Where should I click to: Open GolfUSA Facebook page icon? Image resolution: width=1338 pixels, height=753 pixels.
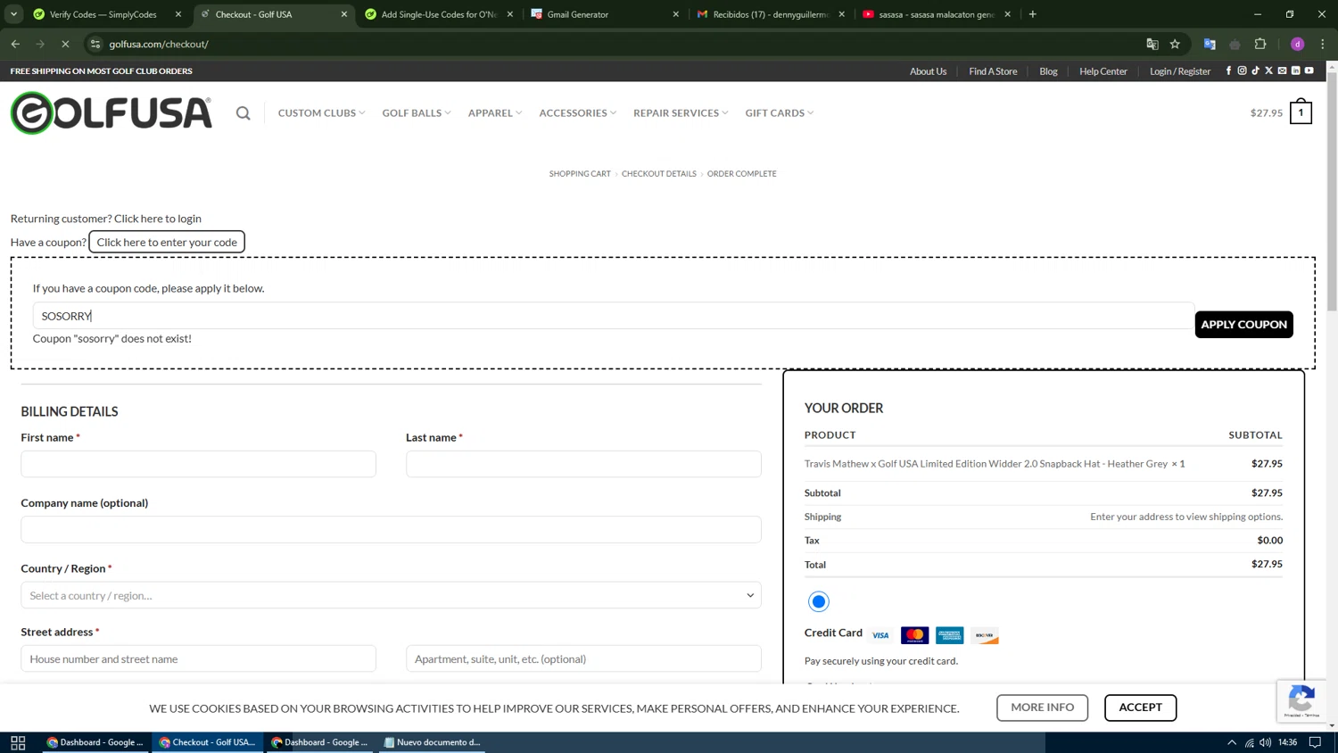pyautogui.click(x=1228, y=70)
